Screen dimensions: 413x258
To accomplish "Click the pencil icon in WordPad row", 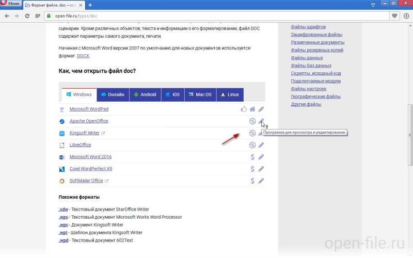I will point(261,109).
